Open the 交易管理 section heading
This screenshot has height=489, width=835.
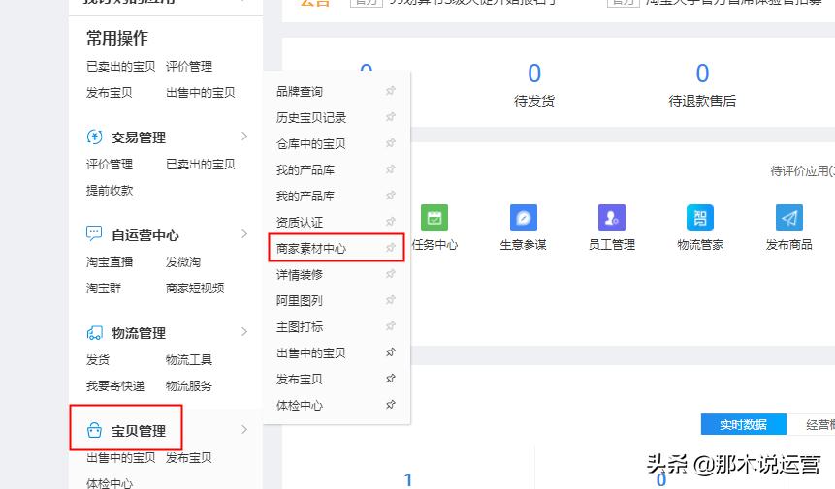pyautogui.click(x=139, y=138)
